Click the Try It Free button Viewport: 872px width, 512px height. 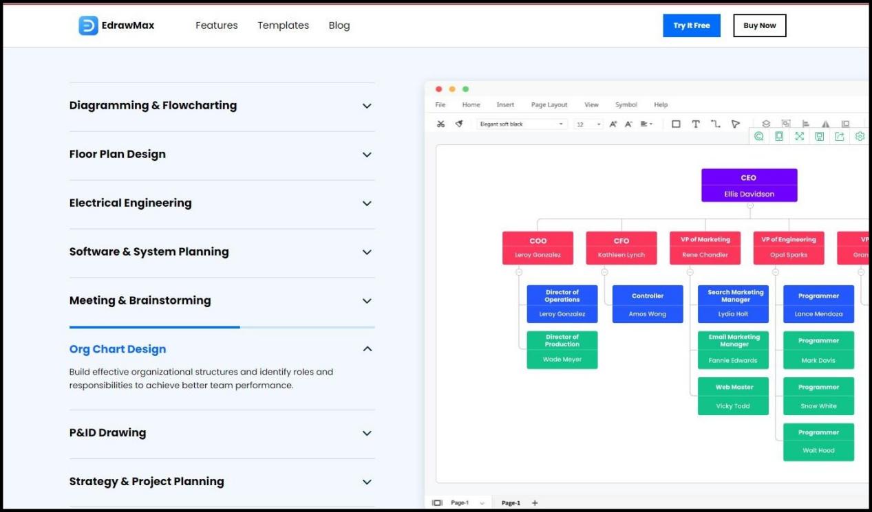tap(692, 25)
